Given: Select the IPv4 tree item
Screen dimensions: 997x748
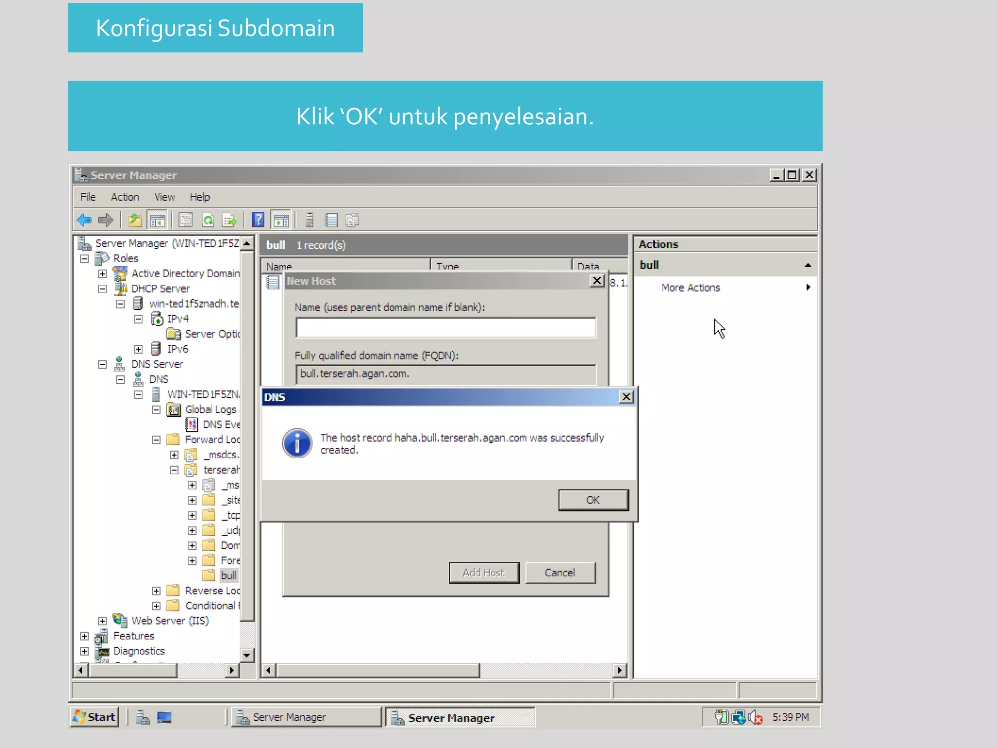Looking at the screenshot, I should tap(178, 319).
